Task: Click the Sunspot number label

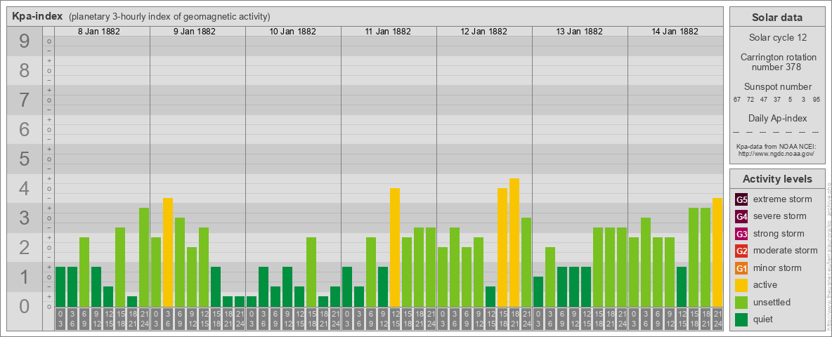Action: pyautogui.click(x=778, y=86)
